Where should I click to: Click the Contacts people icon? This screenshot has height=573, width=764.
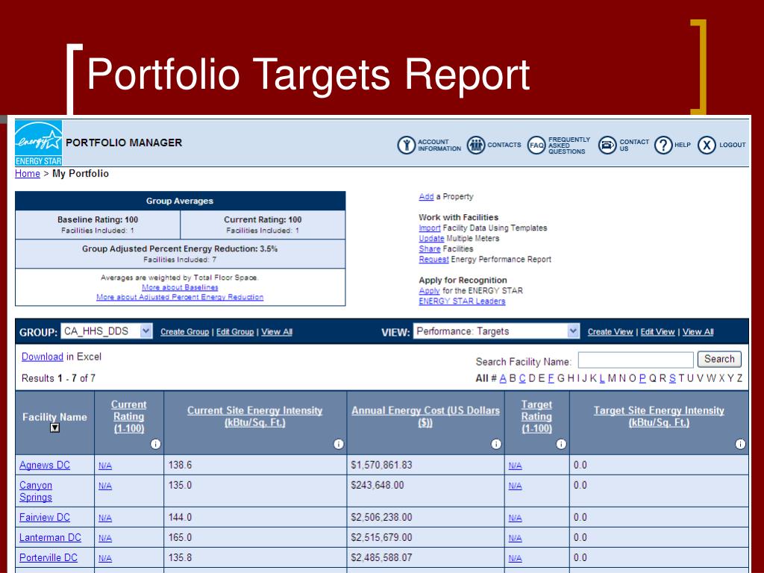(x=476, y=145)
